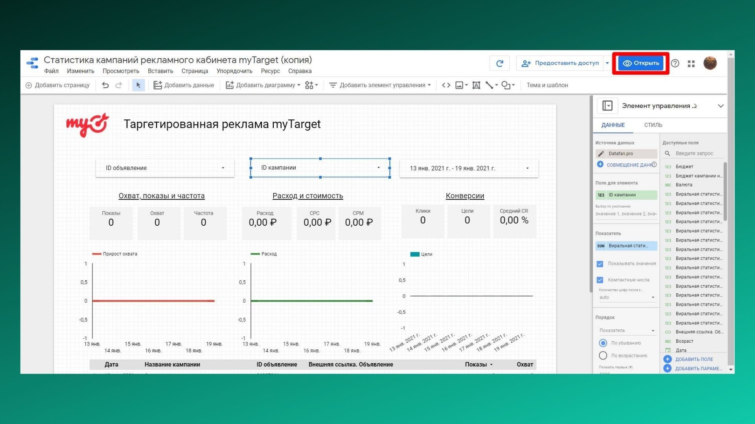Open the Ресурс menu
The width and height of the screenshot is (755, 424).
pyautogui.click(x=270, y=71)
